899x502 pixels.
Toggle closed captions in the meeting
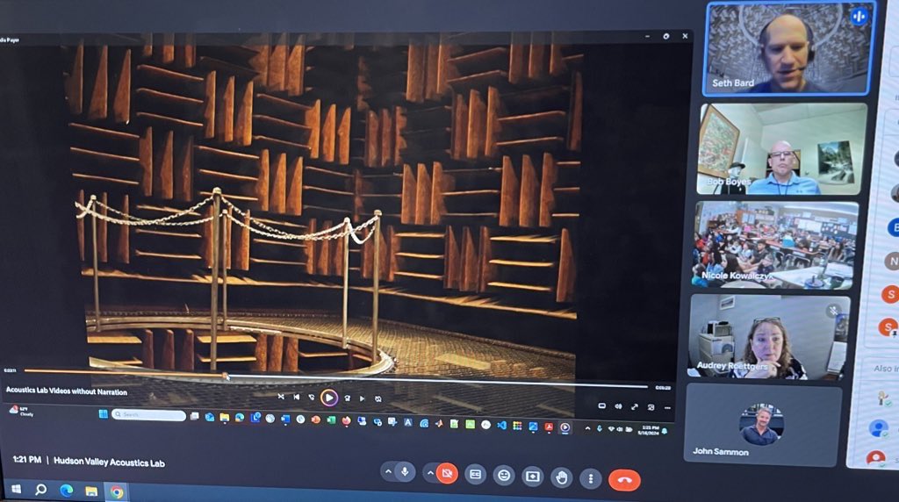point(475,475)
